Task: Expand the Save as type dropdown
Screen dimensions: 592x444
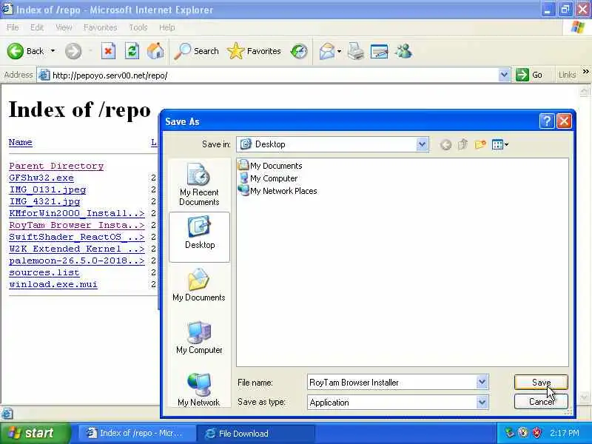Action: (482, 403)
